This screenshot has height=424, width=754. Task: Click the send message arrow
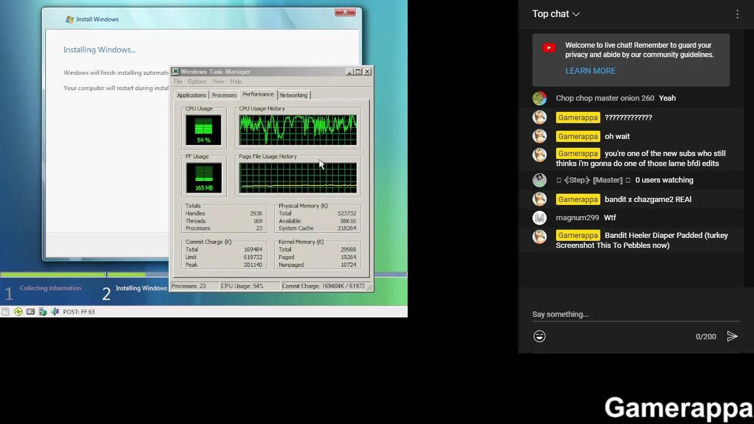(x=733, y=336)
